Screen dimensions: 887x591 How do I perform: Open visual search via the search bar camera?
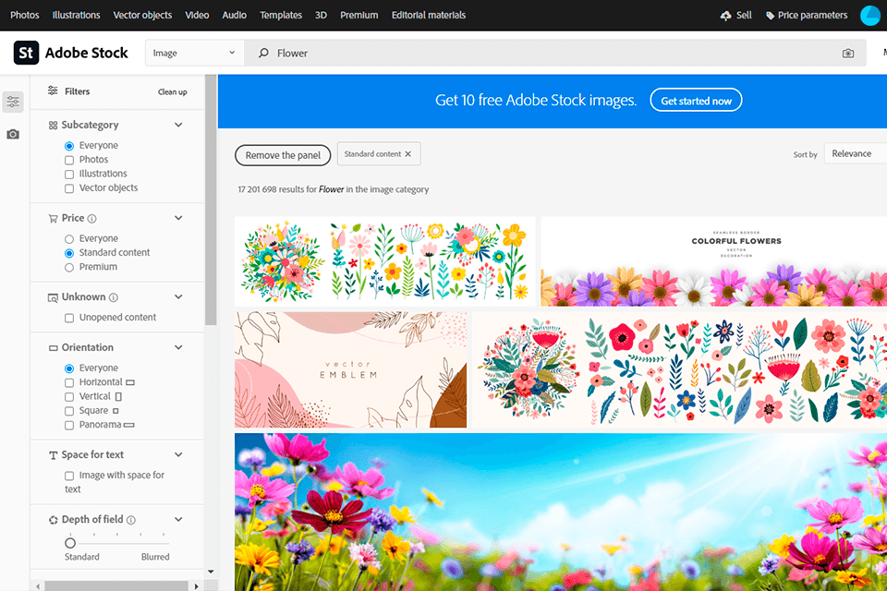847,54
